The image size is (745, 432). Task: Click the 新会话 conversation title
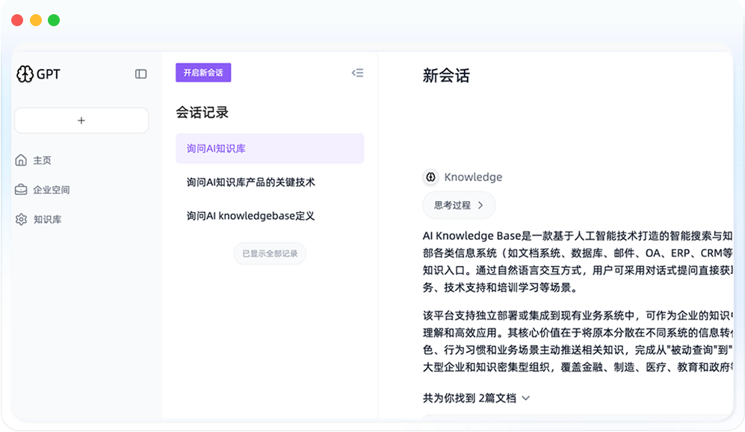tap(446, 75)
